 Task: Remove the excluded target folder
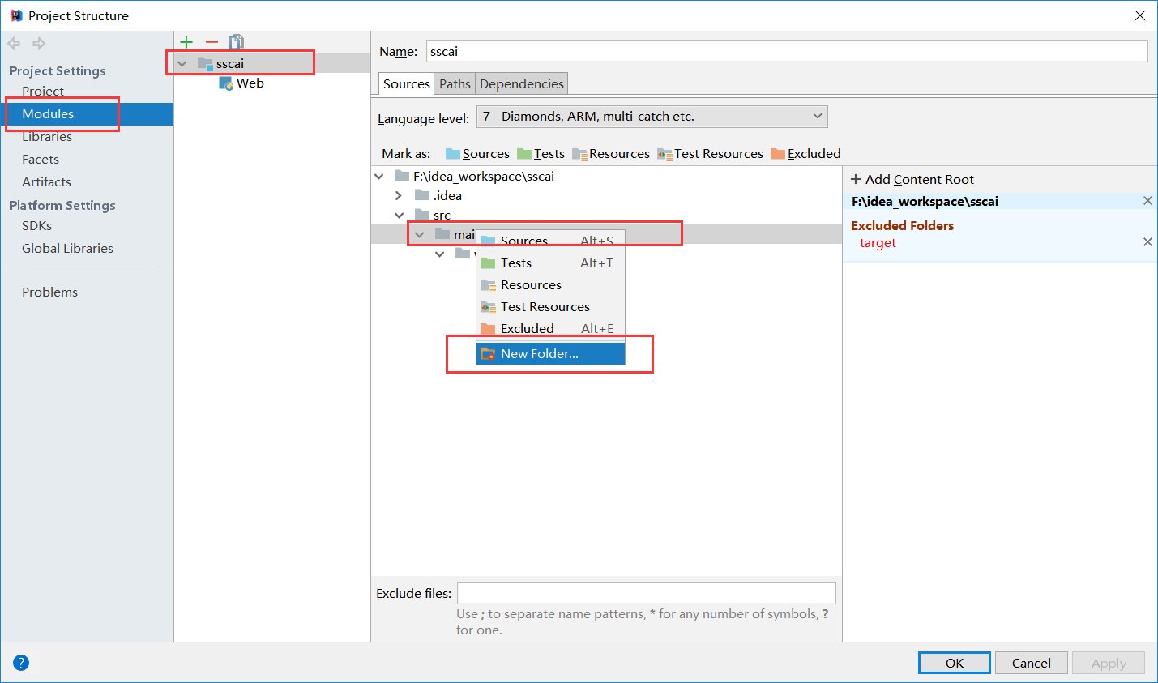coord(1147,242)
